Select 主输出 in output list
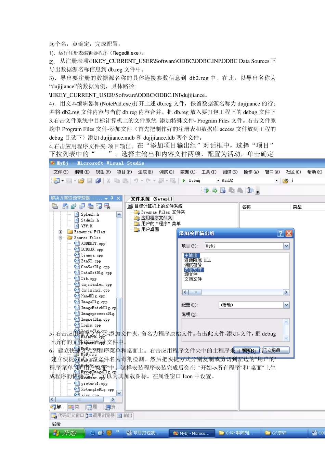This screenshot has width=325, height=460. point(191,256)
